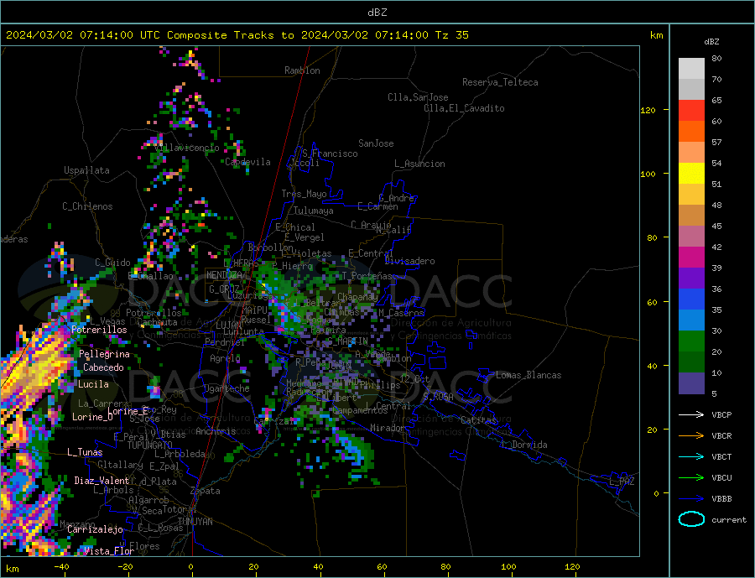Click the 'E_Carmen' map label

click(377, 206)
